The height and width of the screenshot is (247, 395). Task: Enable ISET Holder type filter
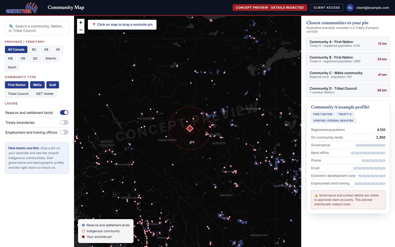point(45,94)
